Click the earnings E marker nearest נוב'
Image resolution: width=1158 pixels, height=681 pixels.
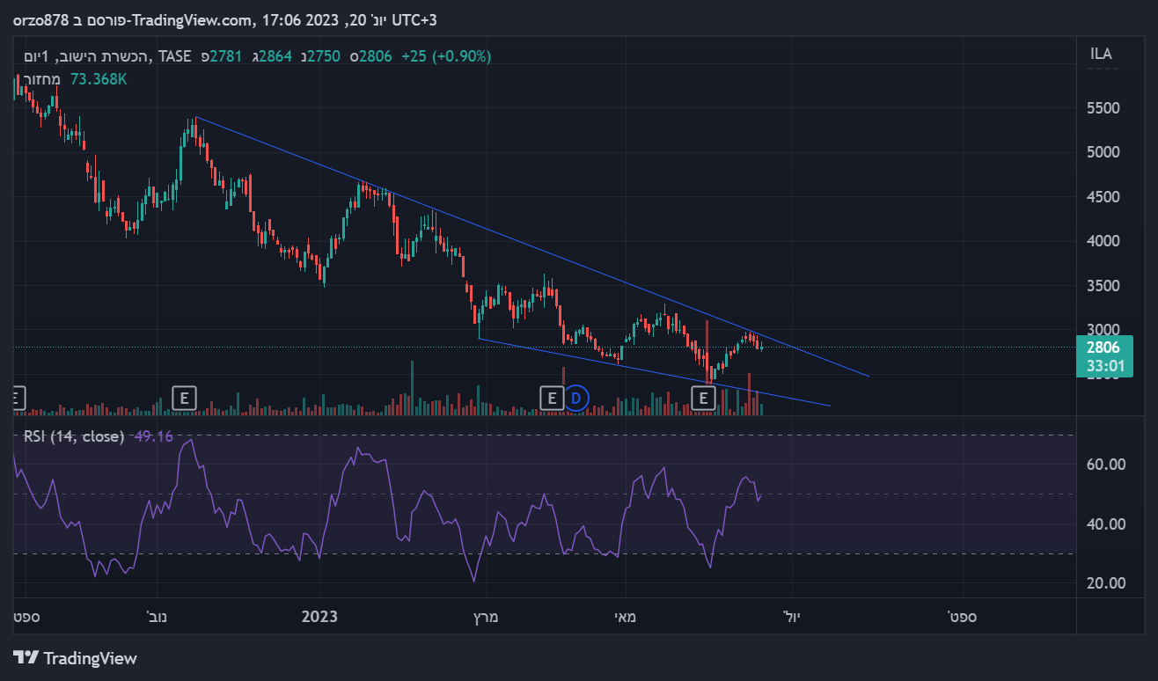tap(183, 398)
